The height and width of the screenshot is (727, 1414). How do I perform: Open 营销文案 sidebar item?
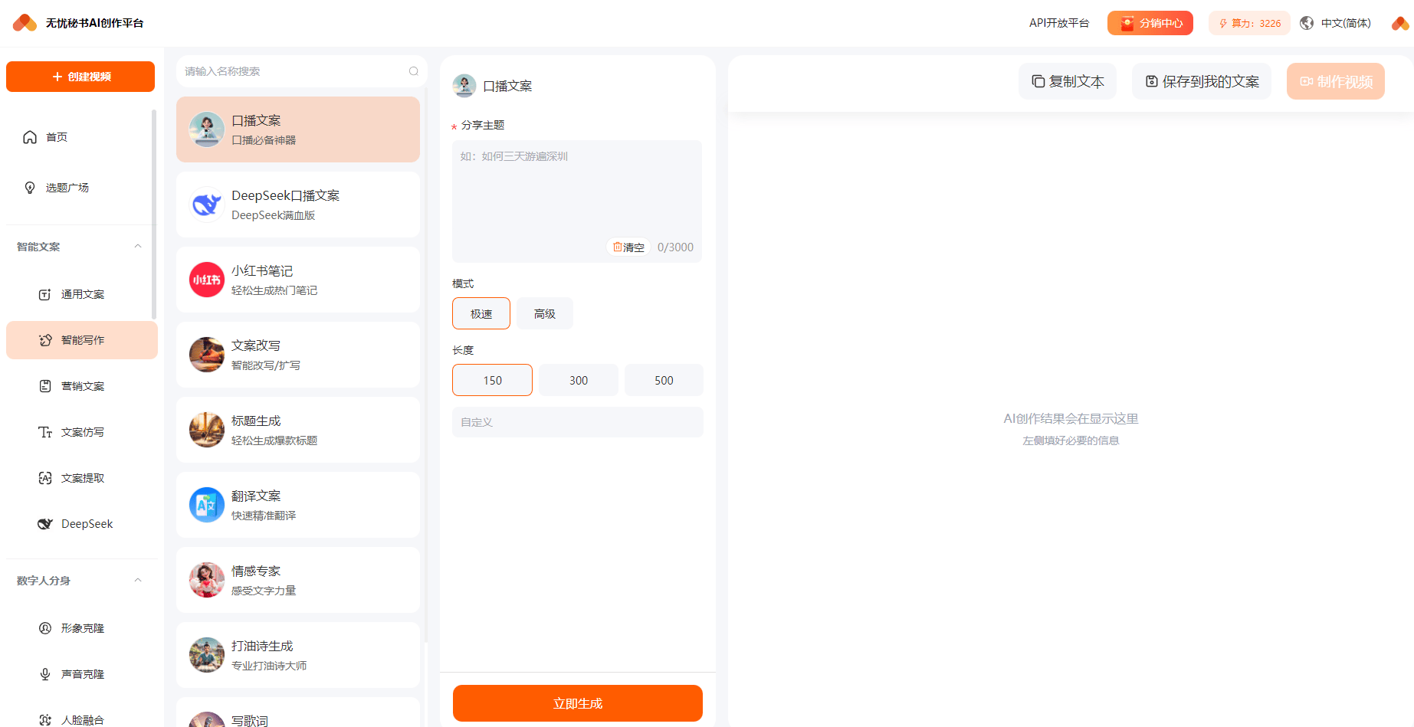tap(82, 386)
